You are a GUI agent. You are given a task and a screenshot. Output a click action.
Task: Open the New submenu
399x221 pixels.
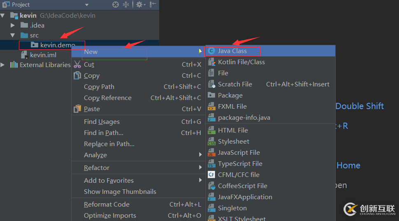[138, 52]
